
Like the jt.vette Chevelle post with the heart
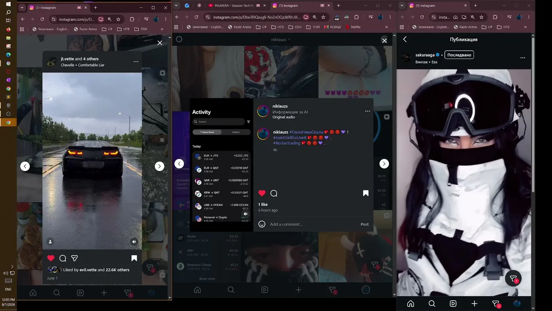tap(51, 258)
